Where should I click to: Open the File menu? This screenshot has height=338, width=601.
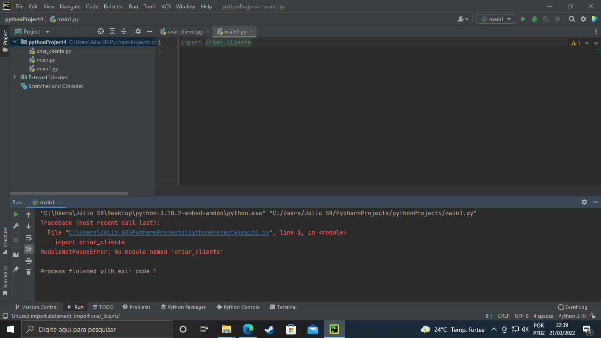(x=19, y=7)
